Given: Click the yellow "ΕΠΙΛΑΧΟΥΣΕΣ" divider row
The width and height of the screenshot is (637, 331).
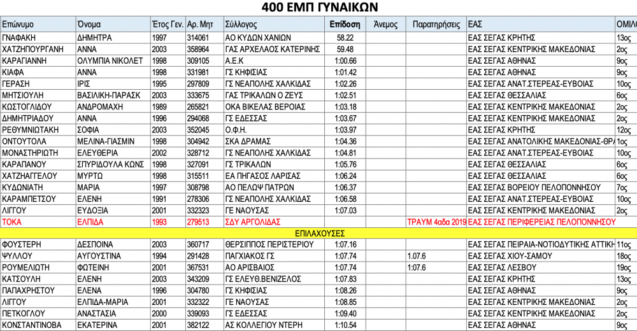Looking at the screenshot, I should pos(318,233).
